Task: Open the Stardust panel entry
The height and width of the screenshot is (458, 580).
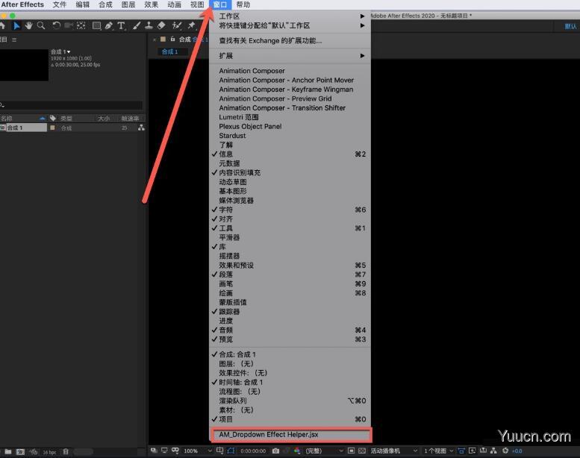Action: [x=290, y=136]
